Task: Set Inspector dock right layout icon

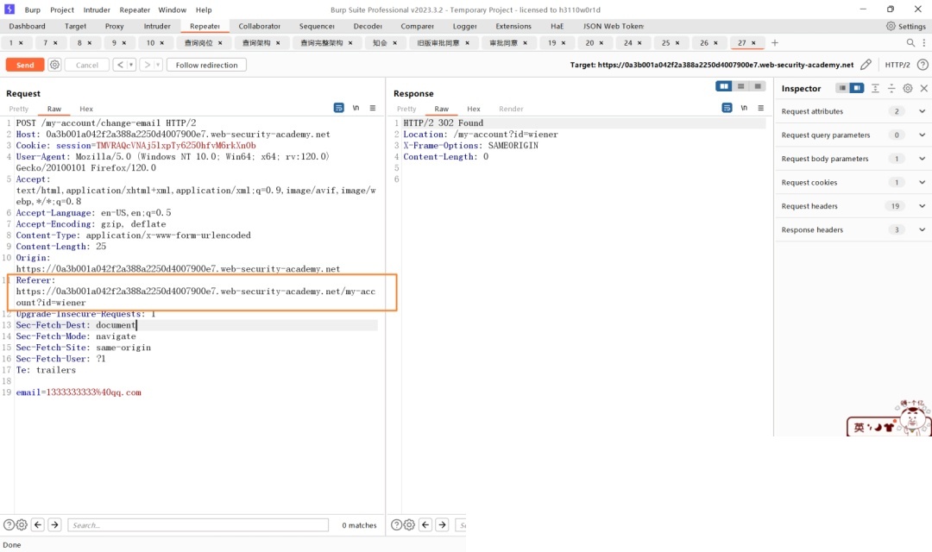Action: 857,88
